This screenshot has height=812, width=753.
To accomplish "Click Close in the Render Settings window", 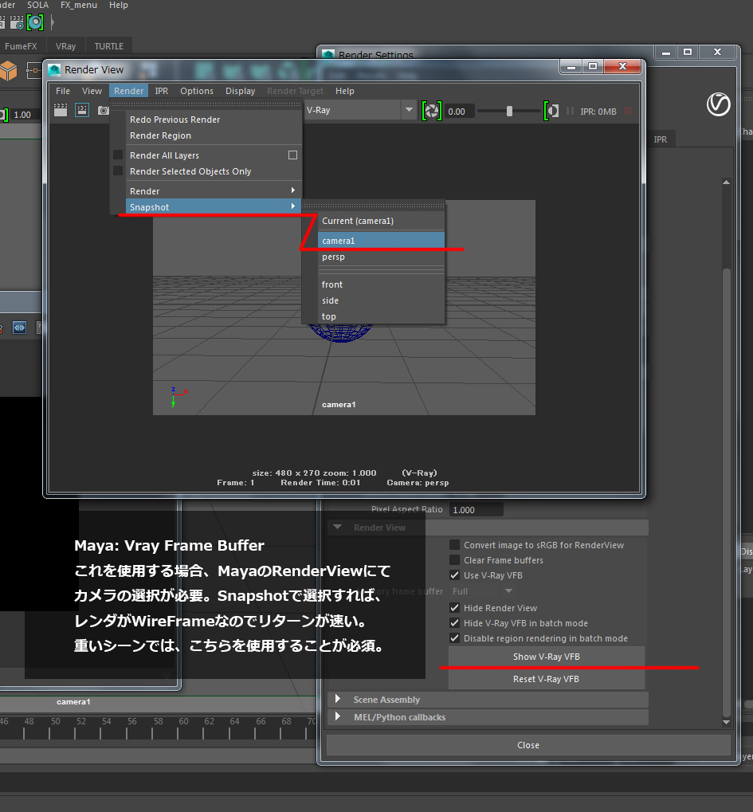I will click(x=527, y=744).
